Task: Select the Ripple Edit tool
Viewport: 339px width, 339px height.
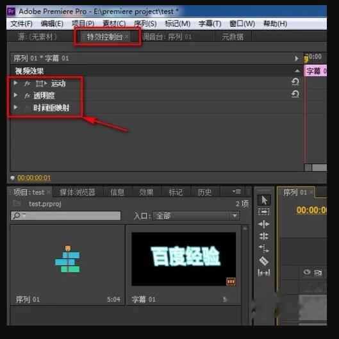Action: pyautogui.click(x=264, y=224)
